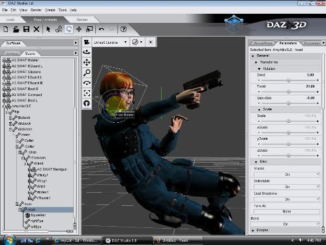Use the orbit camera viewport control
The width and height of the screenshot is (326, 245).
87,52
